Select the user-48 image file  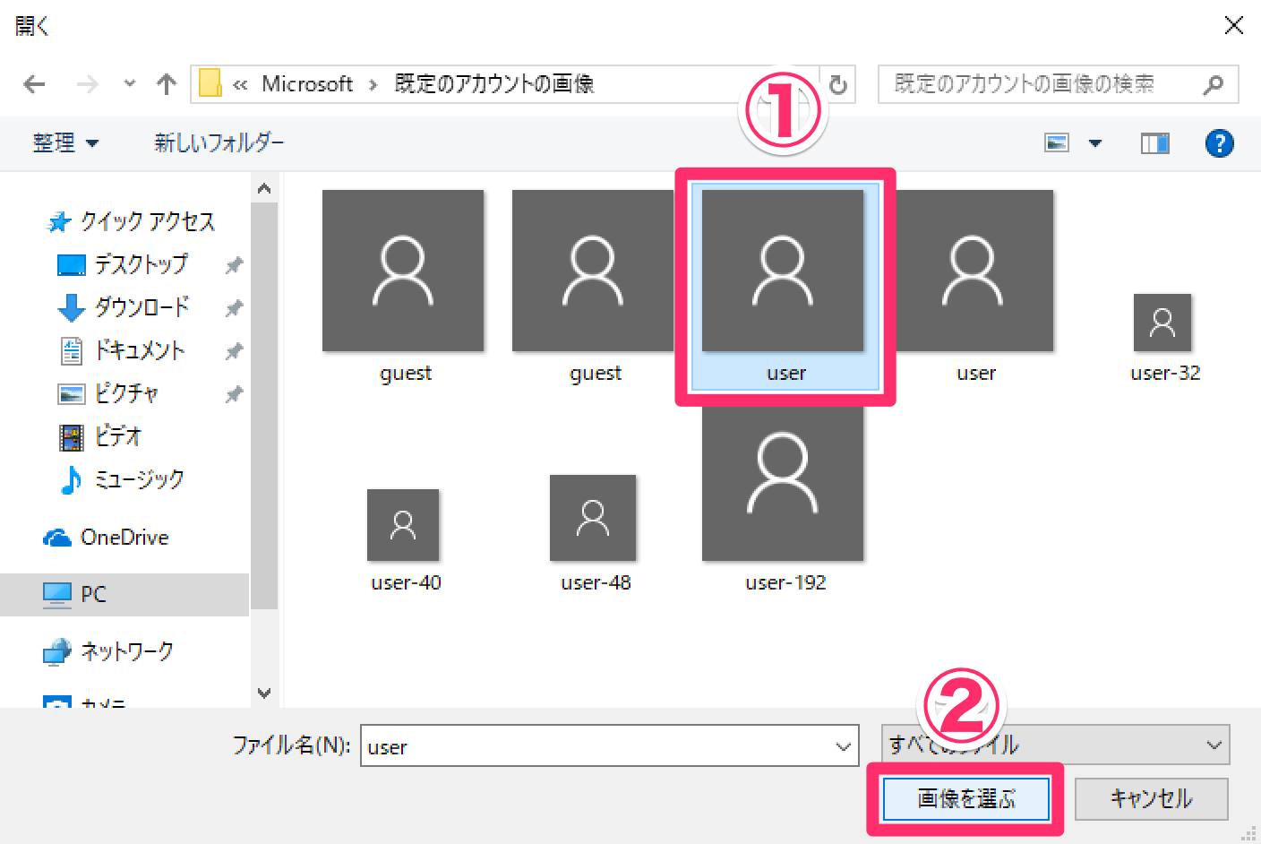pos(595,534)
